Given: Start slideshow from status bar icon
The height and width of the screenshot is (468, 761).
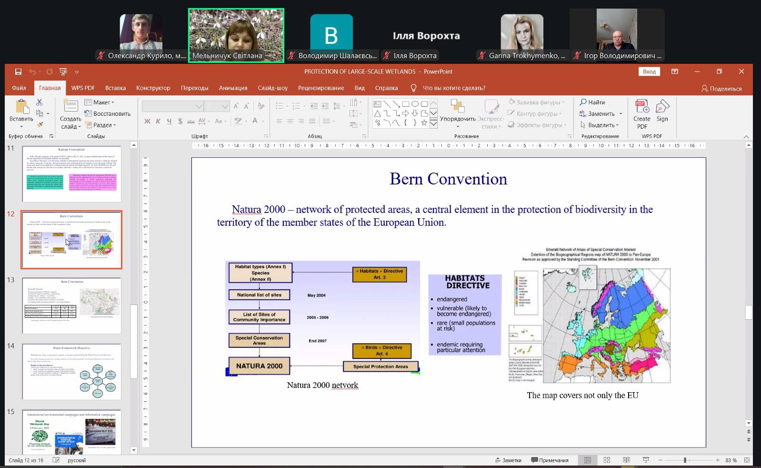Looking at the screenshot, I should (x=646, y=460).
